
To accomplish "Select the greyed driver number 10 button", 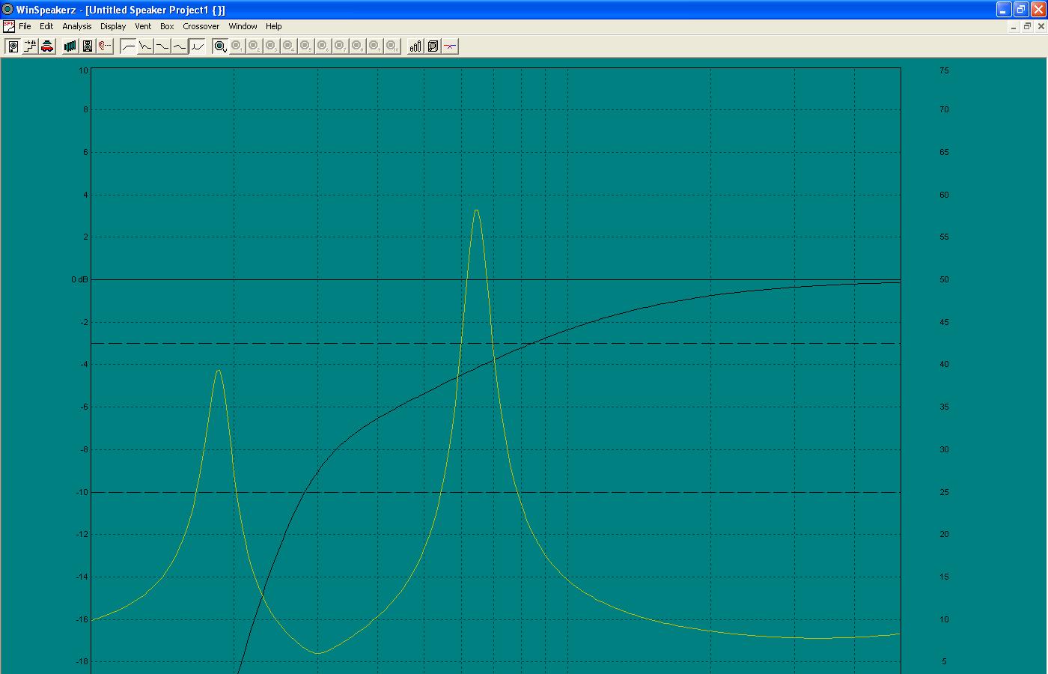I will pos(392,46).
